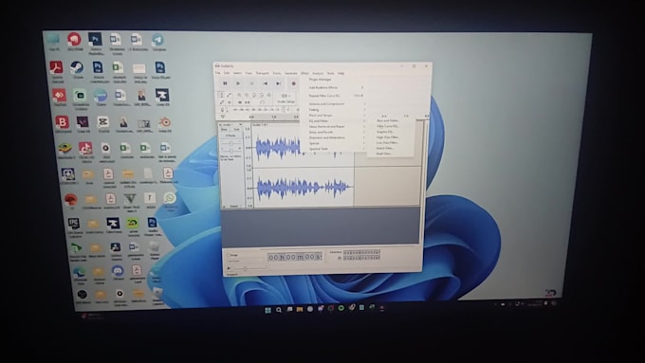
Task: Click the Zoom Toggle icon
Action: pos(269,95)
